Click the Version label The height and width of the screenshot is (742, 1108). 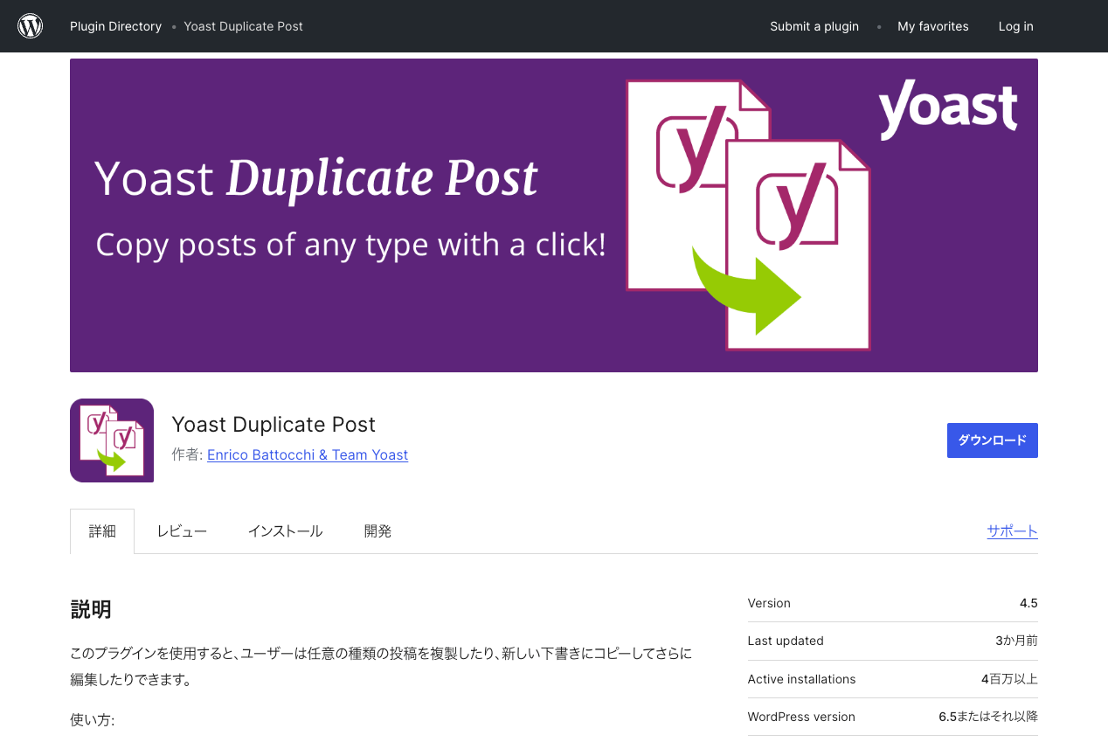pyautogui.click(x=769, y=603)
